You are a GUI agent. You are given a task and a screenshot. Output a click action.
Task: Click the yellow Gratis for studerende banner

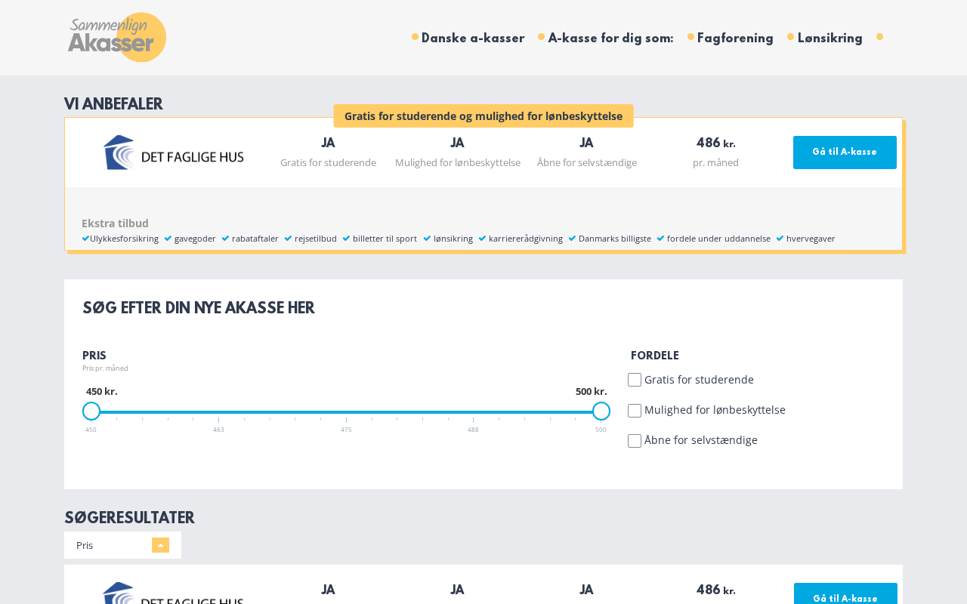pos(483,116)
